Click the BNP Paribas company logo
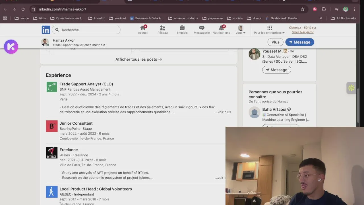Screen dimensions: 364x205 point(52,87)
